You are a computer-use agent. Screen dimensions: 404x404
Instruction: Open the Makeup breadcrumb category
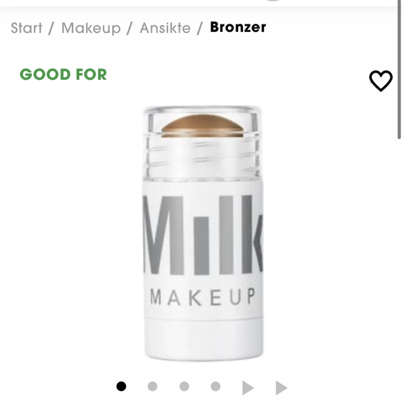click(x=91, y=28)
